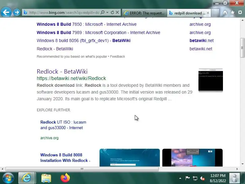Click the green betawiki.net/wiki/Redlock URL
The height and width of the screenshot is (184, 245).
71,78
